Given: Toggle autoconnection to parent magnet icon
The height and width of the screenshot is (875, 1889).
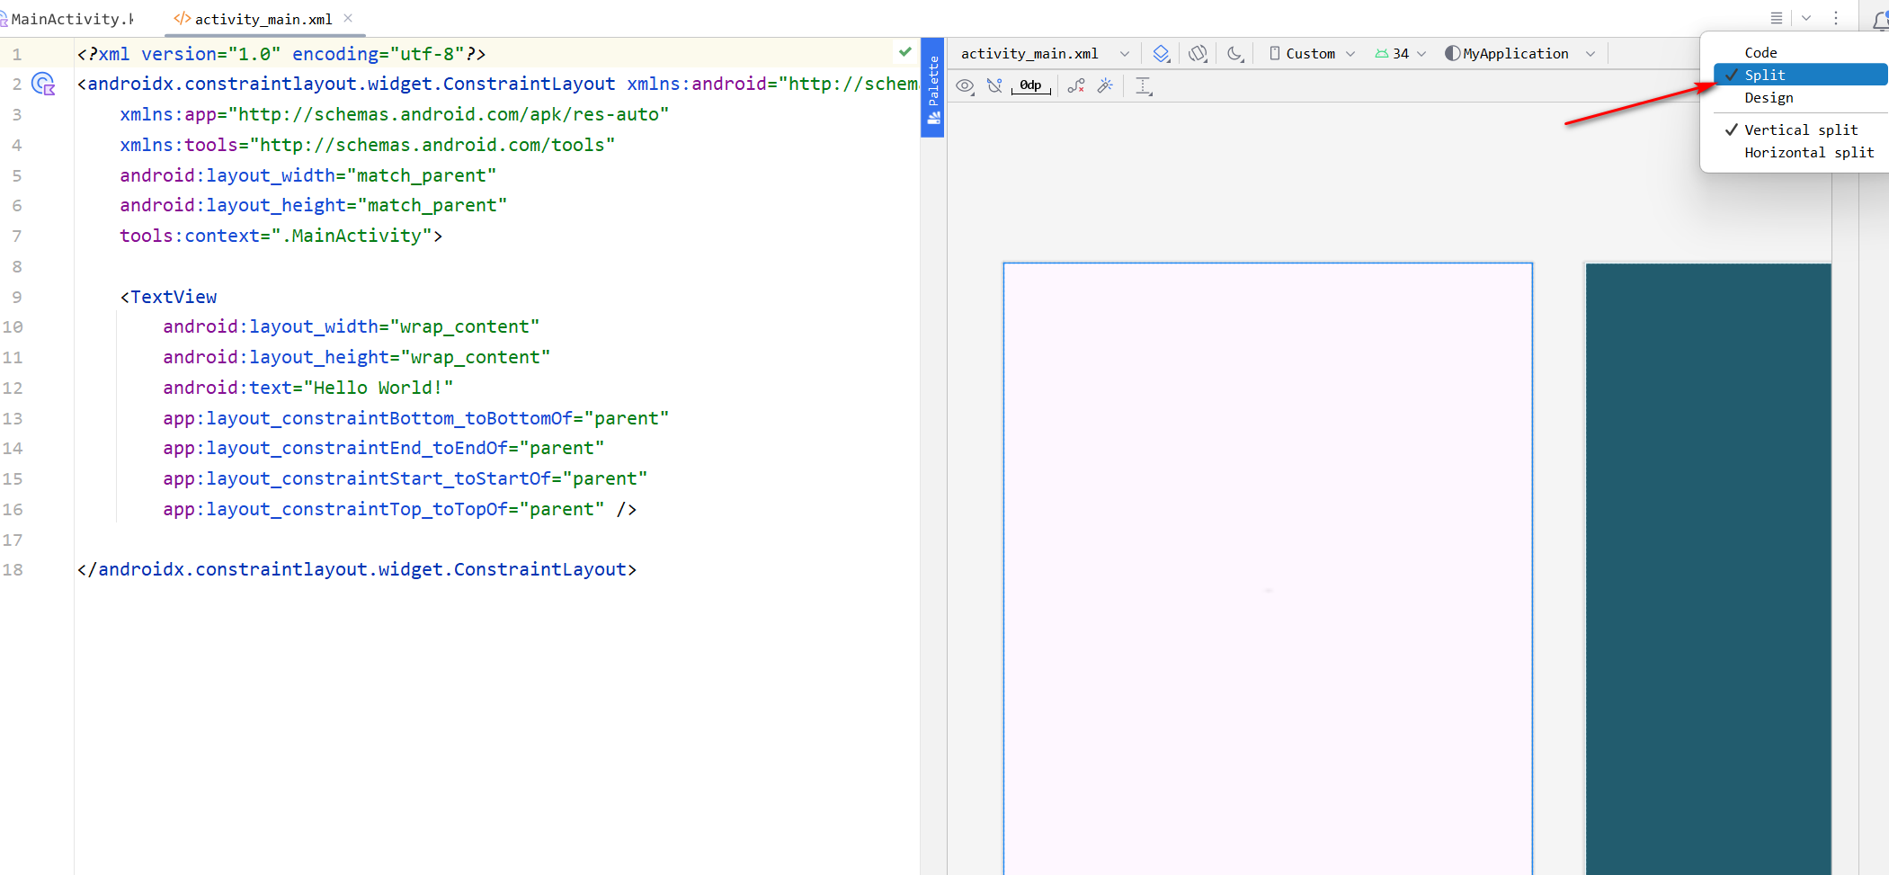Looking at the screenshot, I should click(994, 86).
